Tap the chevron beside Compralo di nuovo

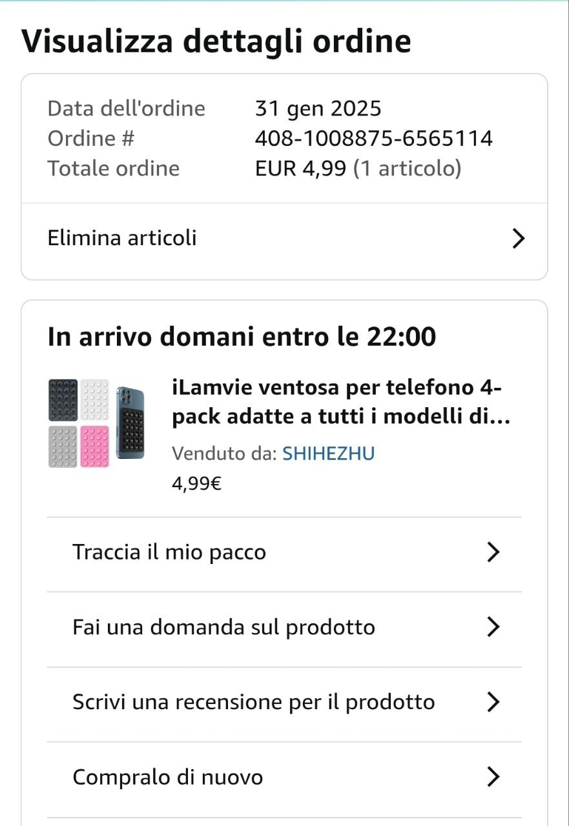pos(493,777)
